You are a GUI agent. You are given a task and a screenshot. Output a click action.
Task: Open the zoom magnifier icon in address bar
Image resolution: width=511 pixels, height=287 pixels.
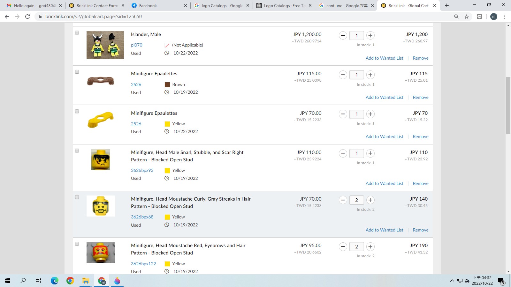point(456,17)
